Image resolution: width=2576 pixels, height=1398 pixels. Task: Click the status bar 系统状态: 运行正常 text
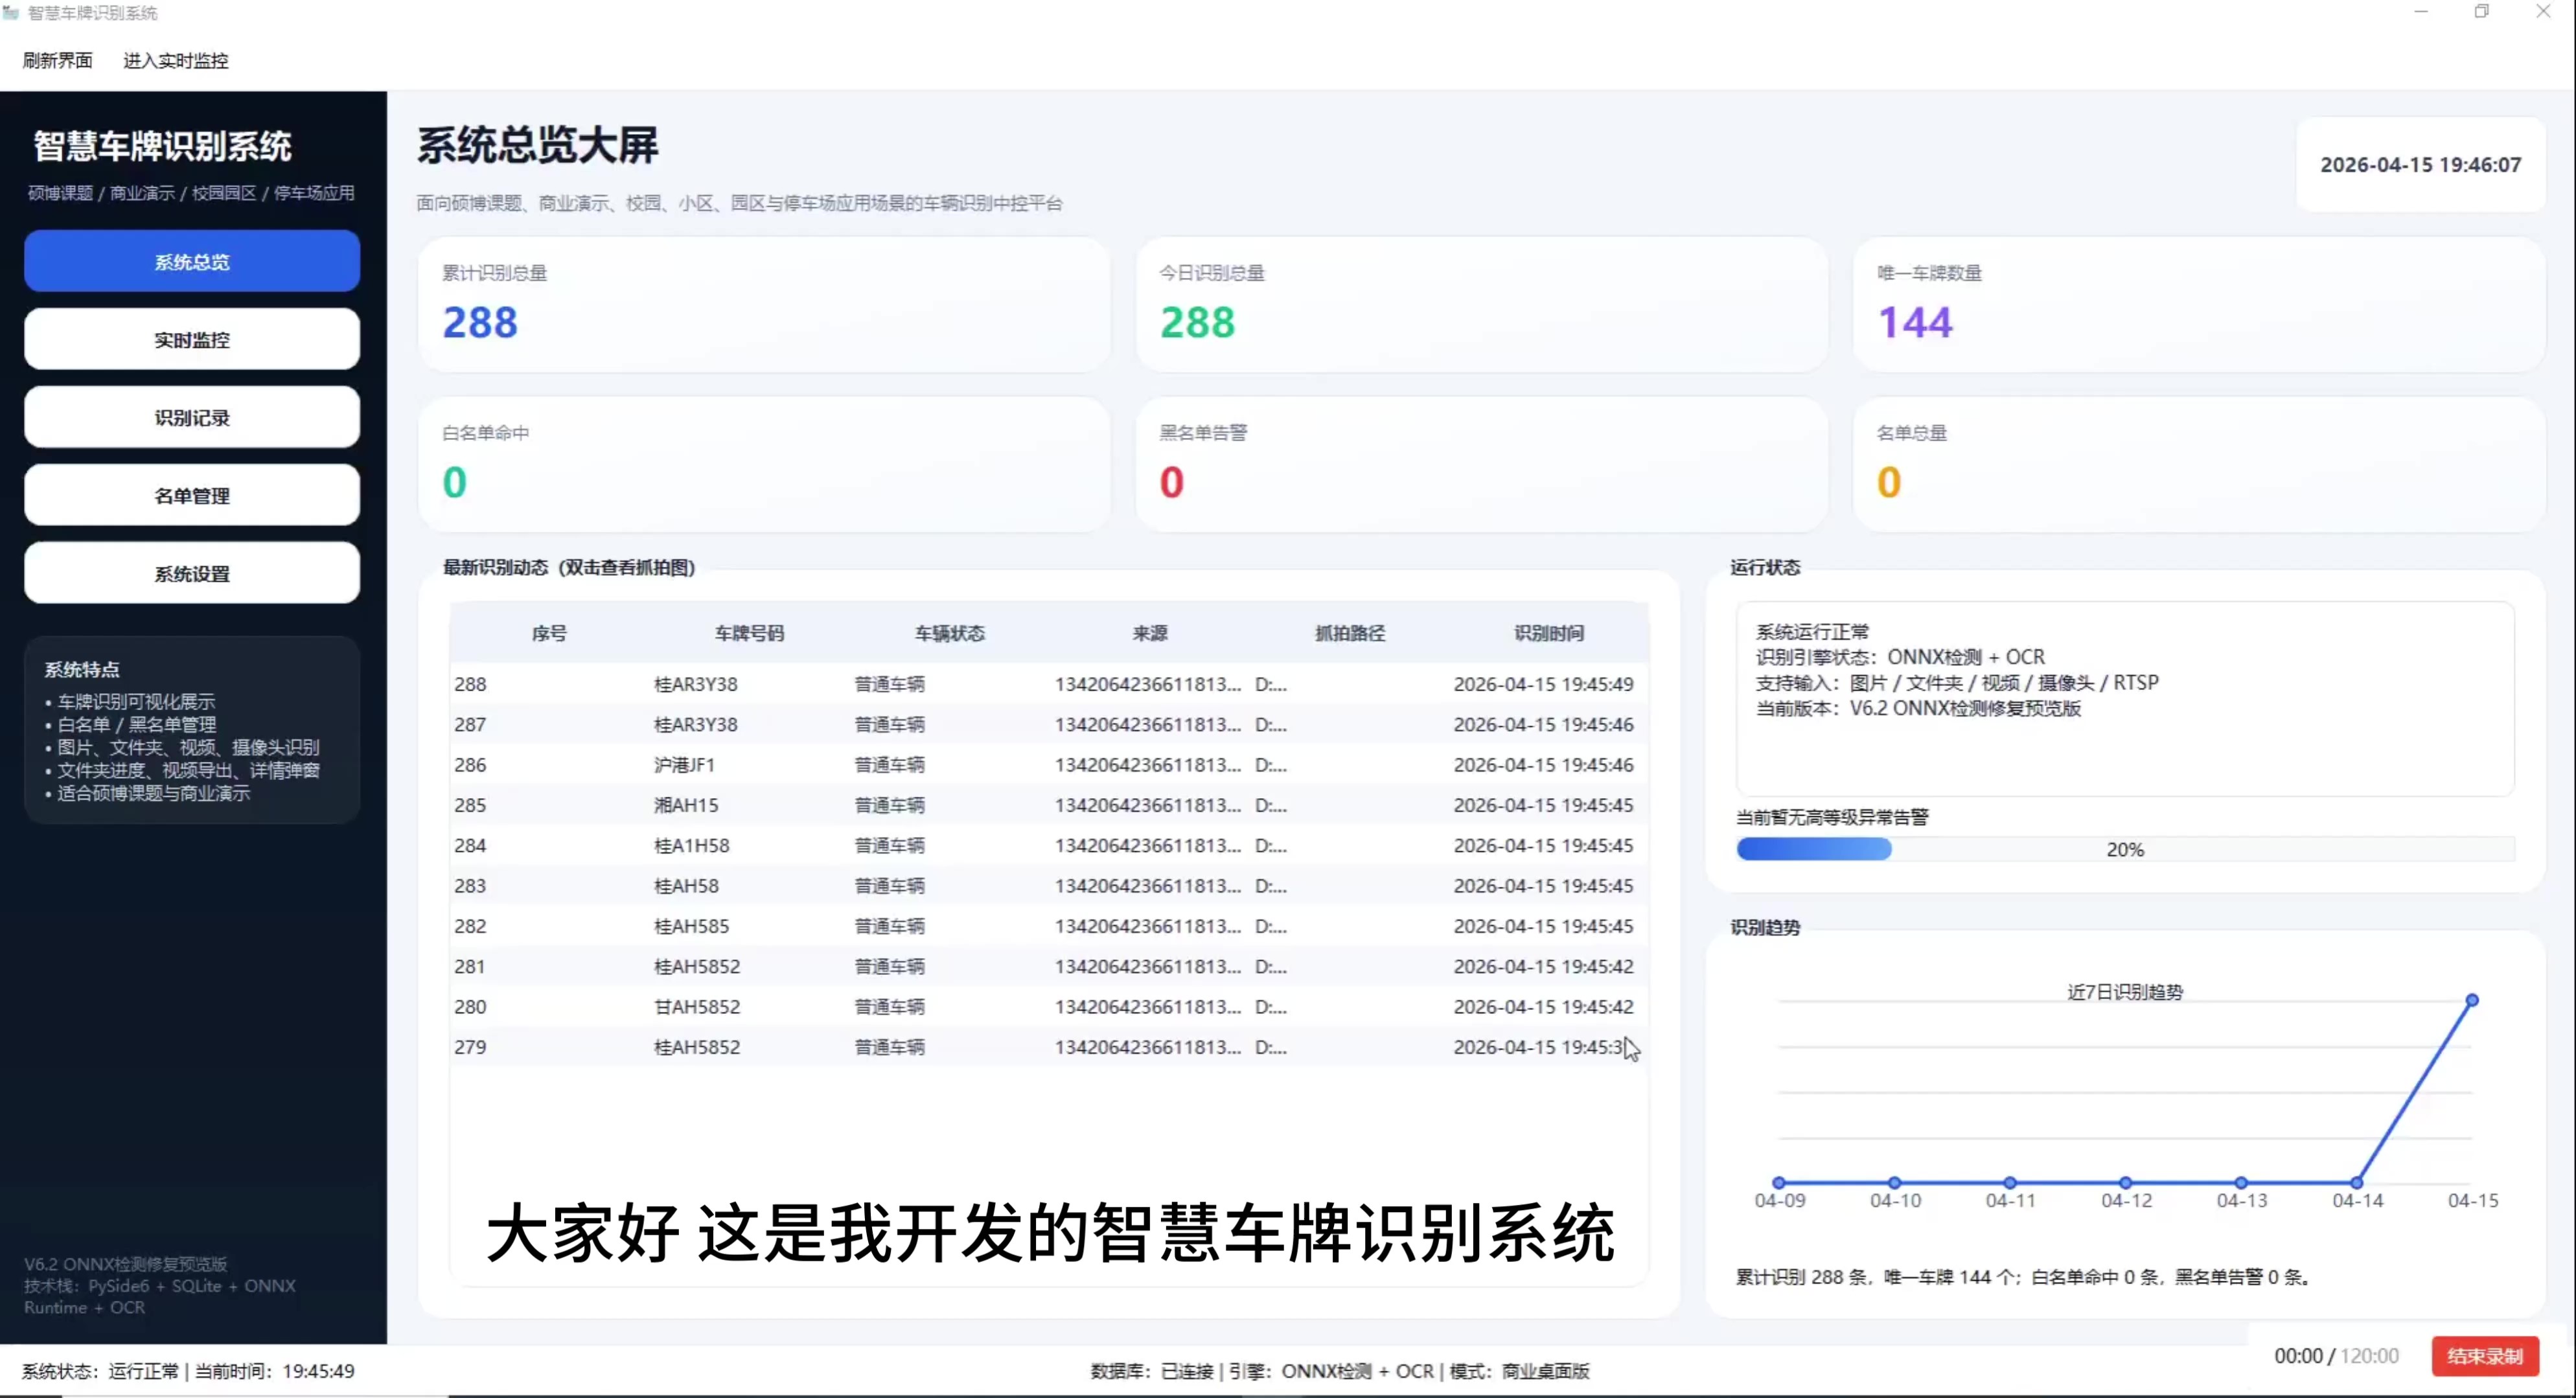coord(100,1371)
